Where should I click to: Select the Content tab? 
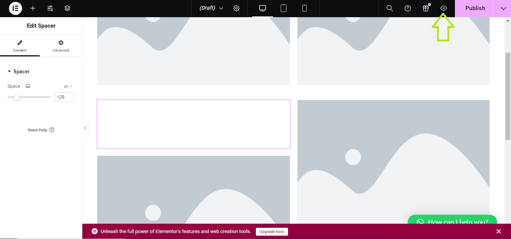click(20, 46)
